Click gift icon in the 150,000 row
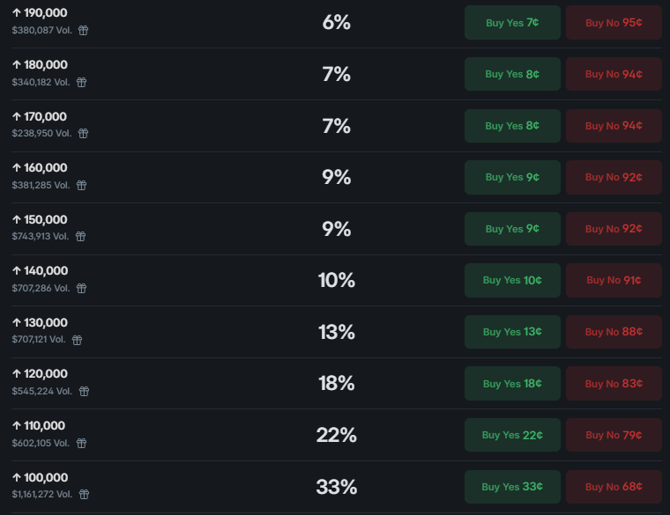 [x=80, y=237]
